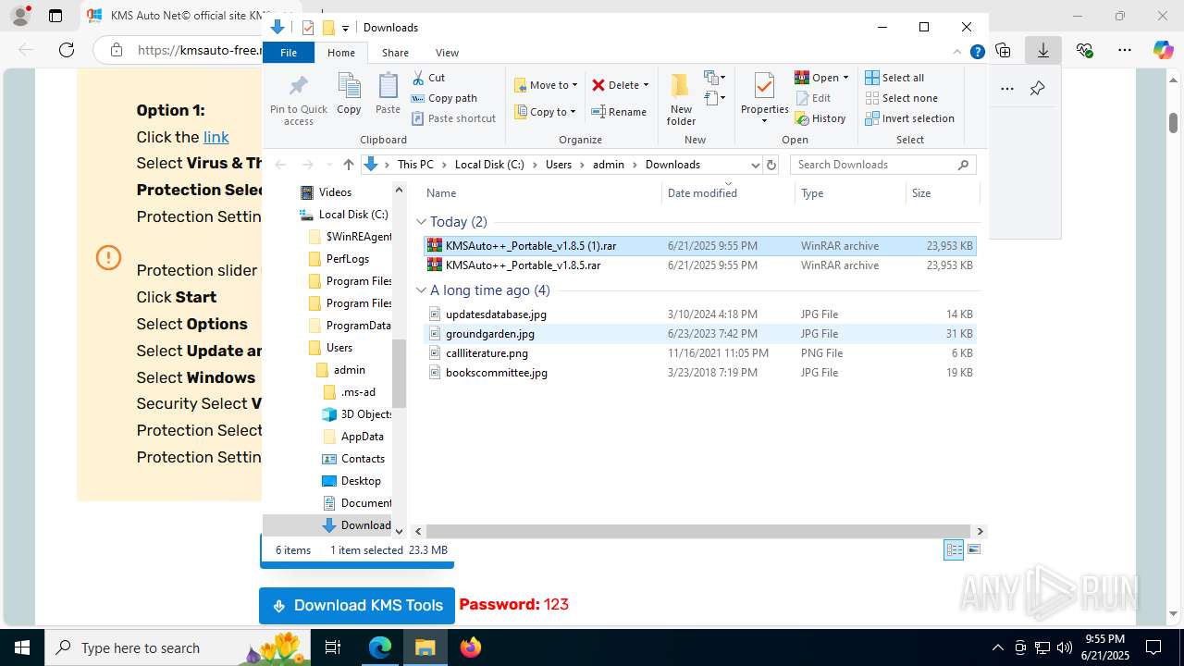The width and height of the screenshot is (1184, 666).
Task: Click Download KMS Tools button
Action: 357,606
